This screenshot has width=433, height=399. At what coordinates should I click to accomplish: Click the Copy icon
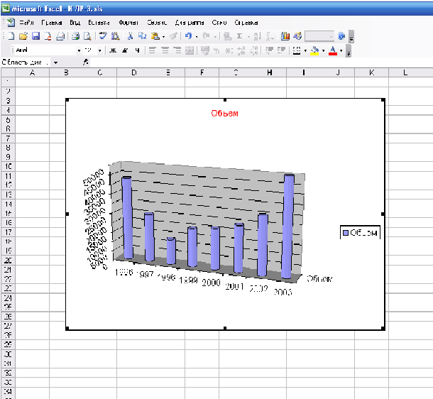click(142, 36)
